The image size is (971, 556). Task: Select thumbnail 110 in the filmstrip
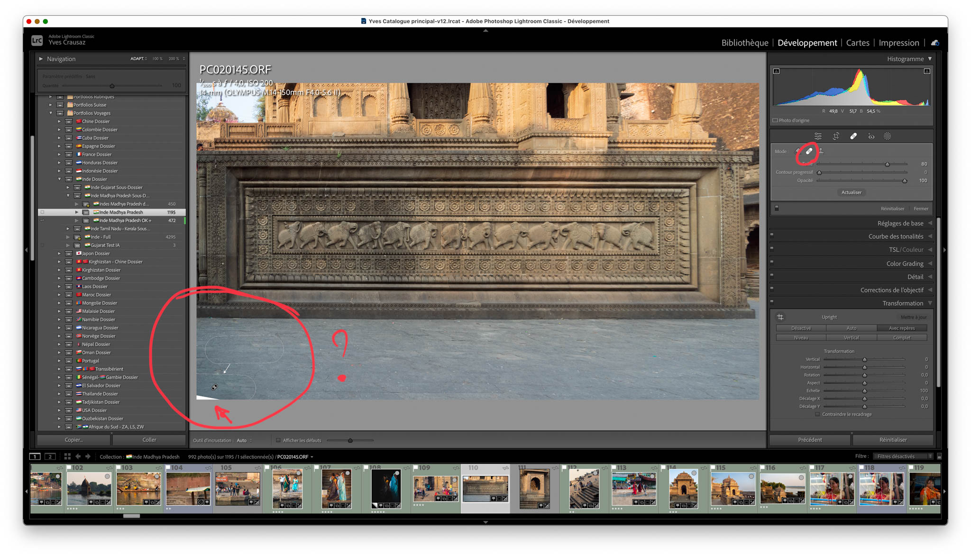[485, 488]
